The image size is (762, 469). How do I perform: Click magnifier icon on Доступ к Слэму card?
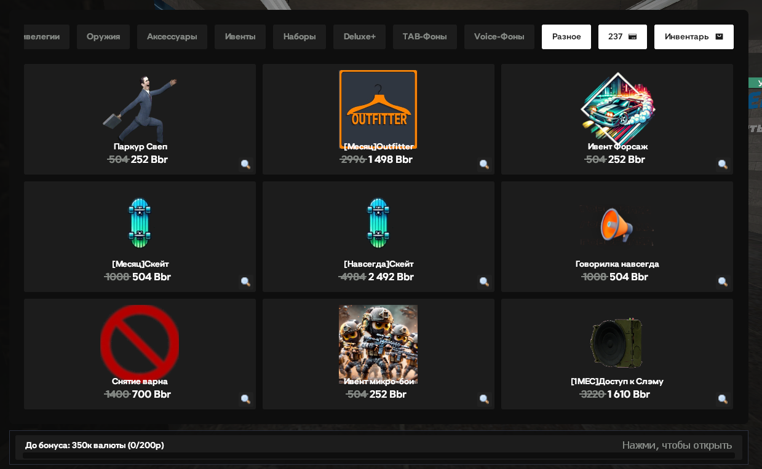click(x=723, y=399)
